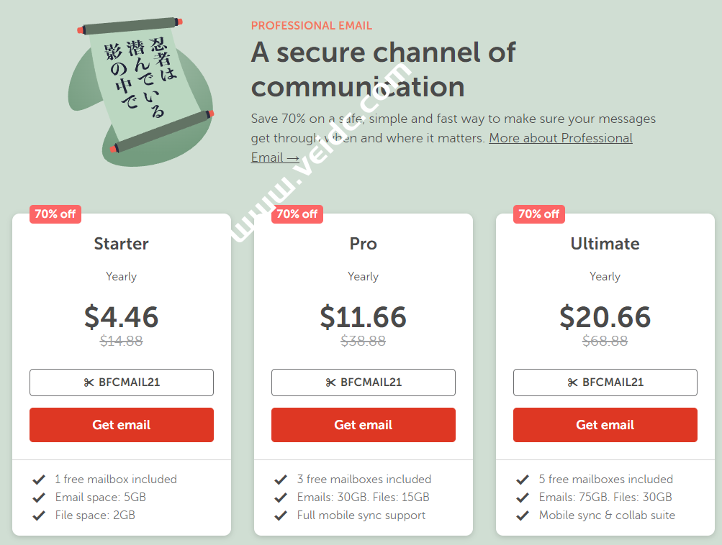Click scissors icon in Pro coupon box
The image size is (722, 545).
tap(331, 383)
